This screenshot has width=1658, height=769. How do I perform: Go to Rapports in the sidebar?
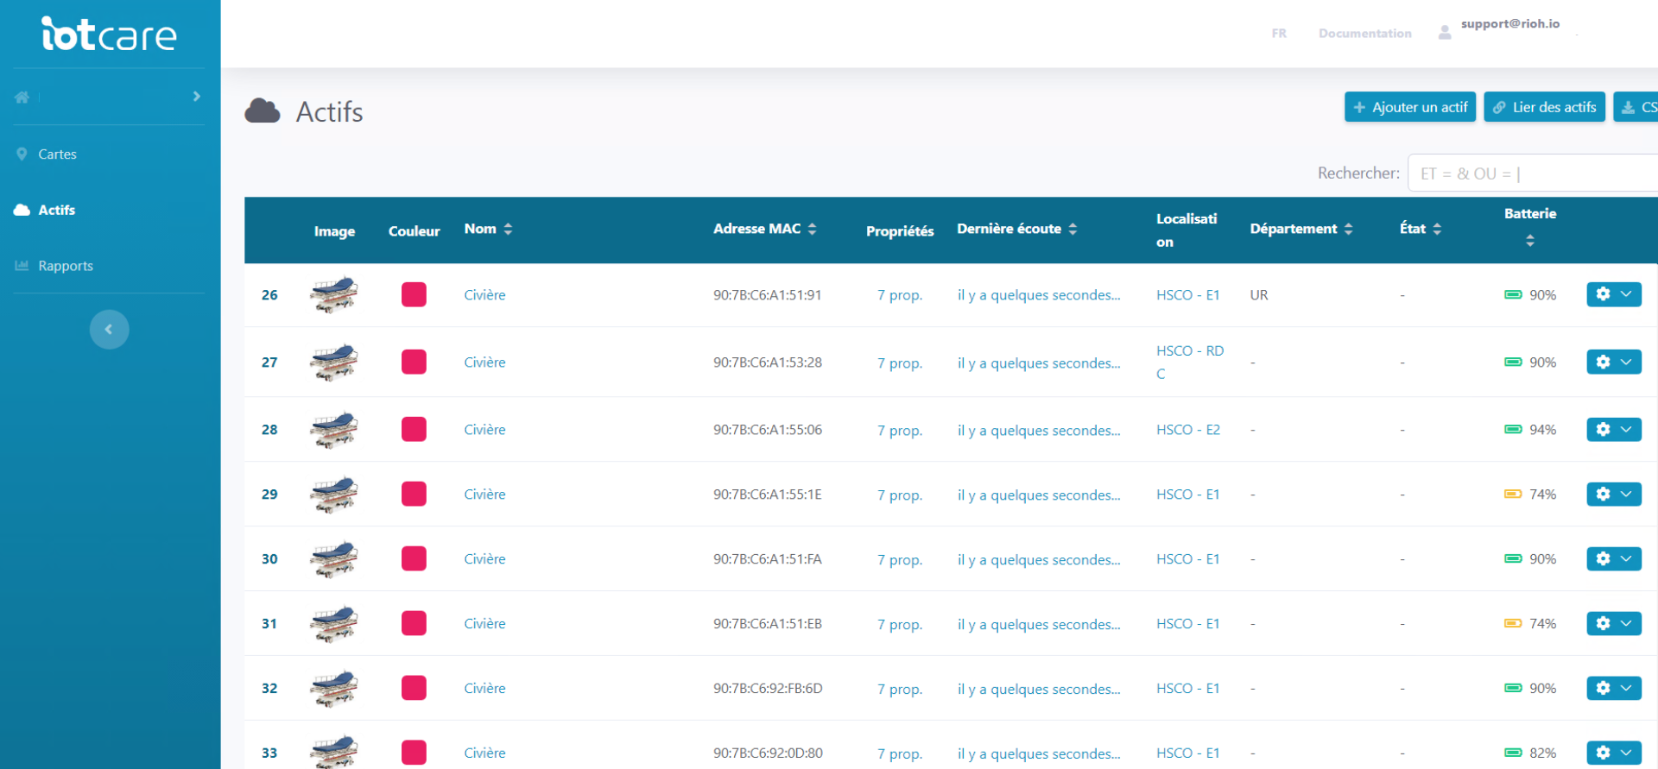coord(65,266)
